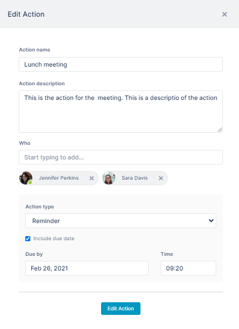Focus the Start typing to add field

point(121,157)
